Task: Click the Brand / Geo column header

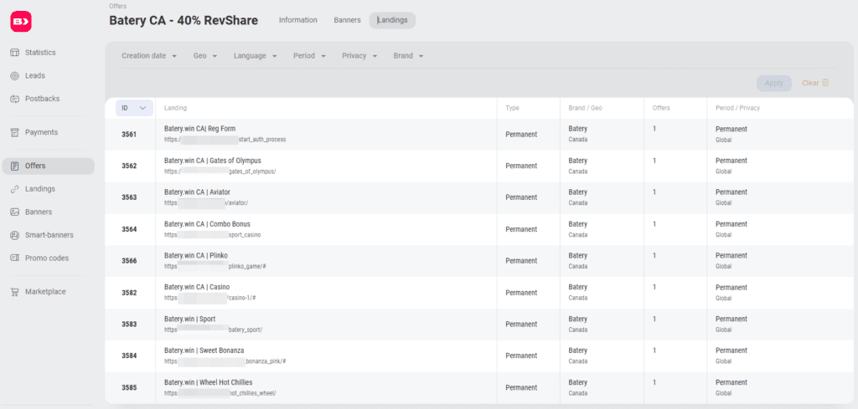Action: click(x=585, y=108)
